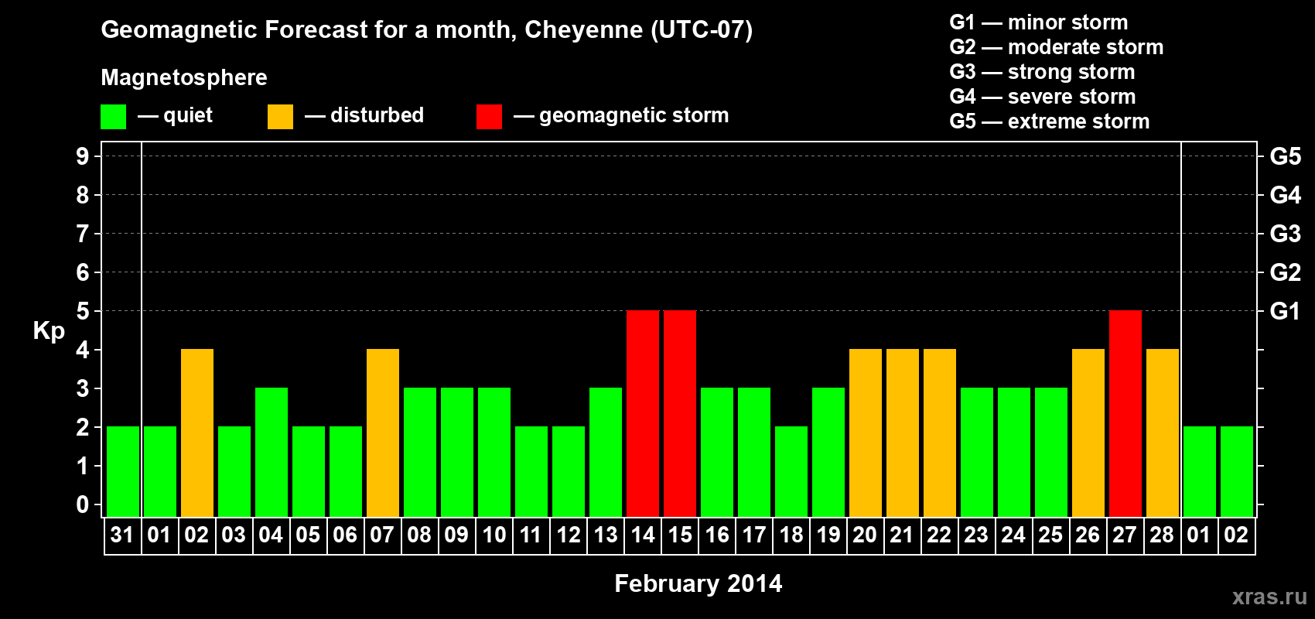Select the orange bar for February 02

(197, 433)
